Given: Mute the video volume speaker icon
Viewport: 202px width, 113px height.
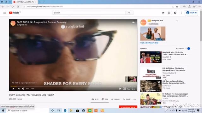Looking at the screenshot, I should [x=23, y=89].
